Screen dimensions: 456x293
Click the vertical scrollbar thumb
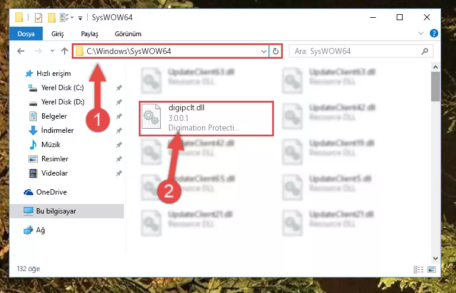pos(435,87)
